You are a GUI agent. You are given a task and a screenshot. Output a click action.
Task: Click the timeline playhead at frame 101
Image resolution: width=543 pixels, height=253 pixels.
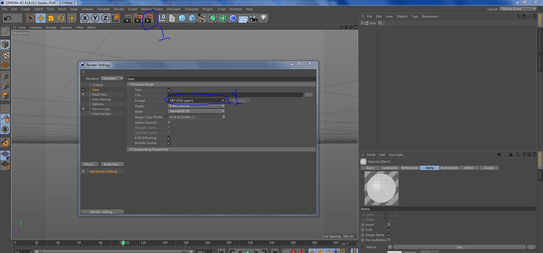coord(123,243)
